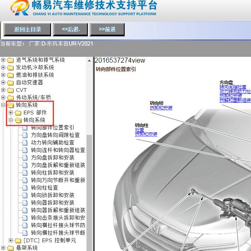
Task: Expand the 发动机冷却系统 folder node
Action: click(3, 68)
